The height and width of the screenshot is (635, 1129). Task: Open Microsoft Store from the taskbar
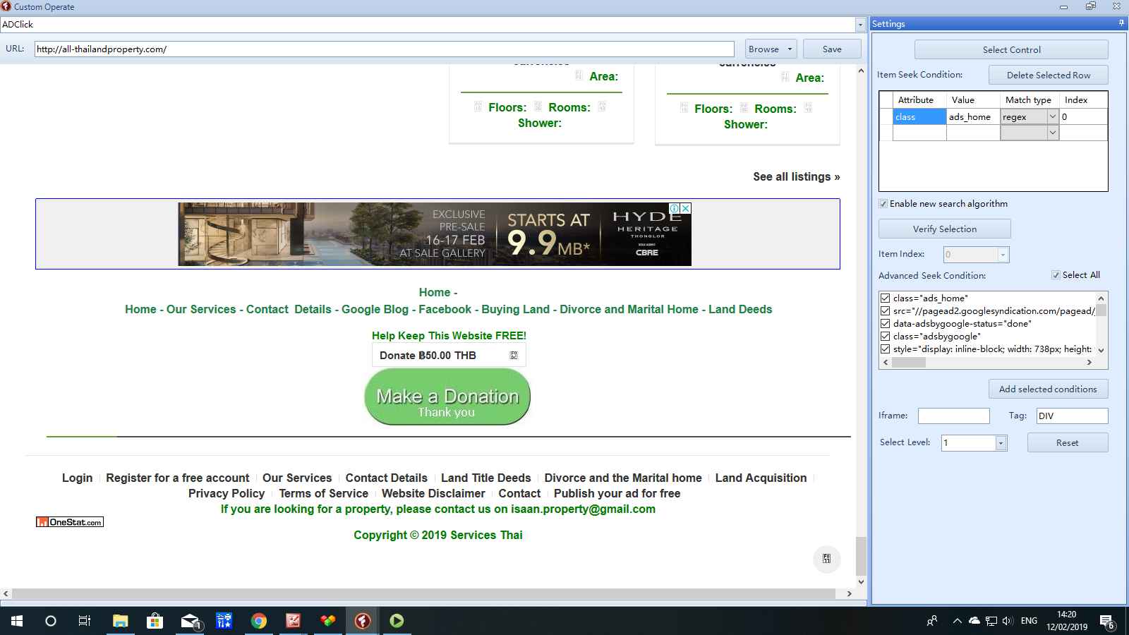pos(155,621)
